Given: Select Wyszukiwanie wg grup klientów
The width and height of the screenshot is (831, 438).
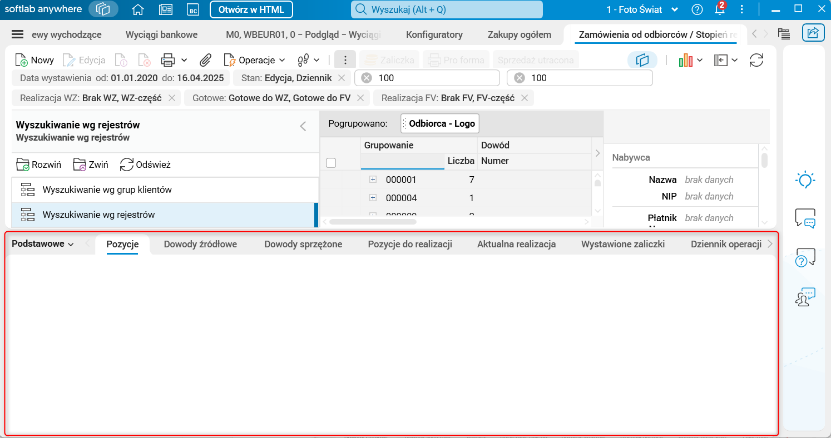Looking at the screenshot, I should click(x=165, y=190).
